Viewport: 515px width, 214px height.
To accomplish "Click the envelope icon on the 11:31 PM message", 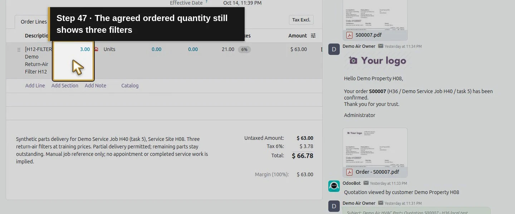I will coord(381,203).
